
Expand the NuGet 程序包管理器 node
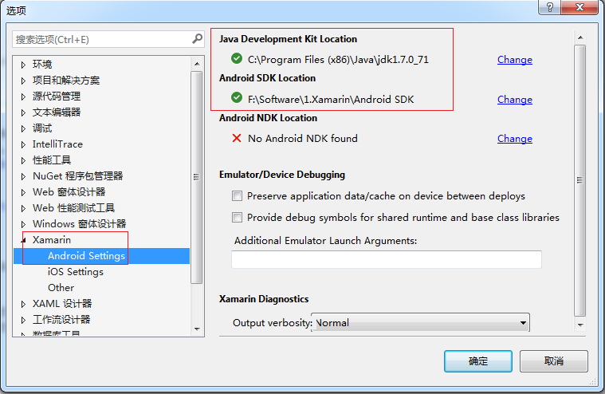pos(23,176)
